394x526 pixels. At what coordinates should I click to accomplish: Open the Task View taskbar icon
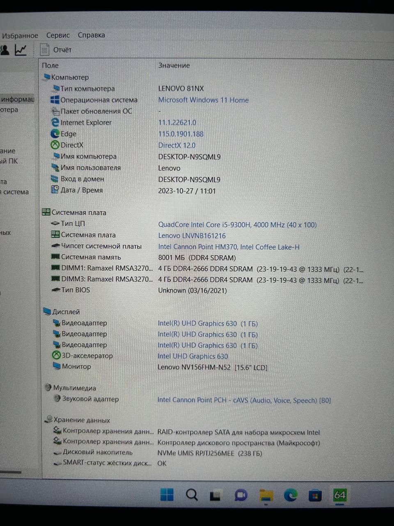[216, 495]
